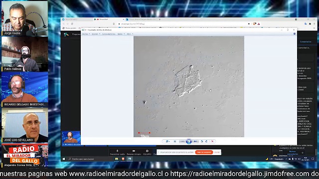This screenshot has height=179, width=319.
Task: Open the Abrir menu
Action: click(x=130, y=34)
